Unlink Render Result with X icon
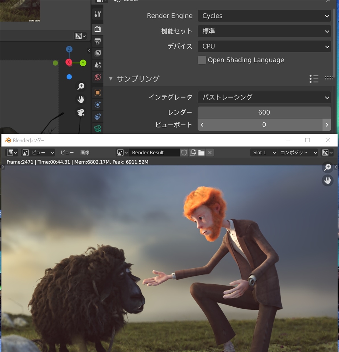The image size is (339, 352). (210, 153)
